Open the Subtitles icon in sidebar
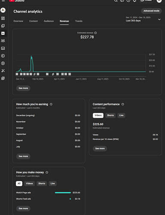 point(3,48)
